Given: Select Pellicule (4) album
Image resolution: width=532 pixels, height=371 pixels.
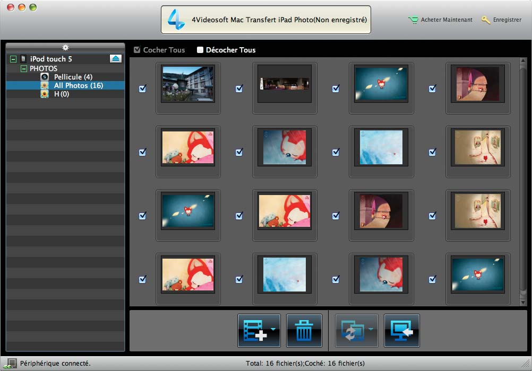Looking at the screenshot, I should pos(73,77).
